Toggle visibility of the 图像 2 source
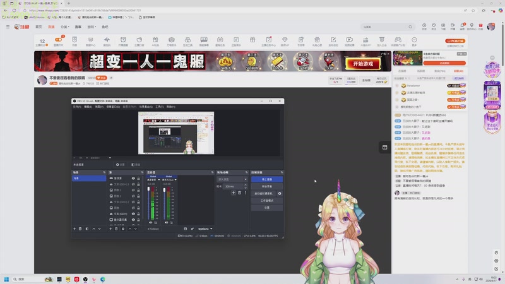Screen dimensions: 505x284 (x=133, y=196)
